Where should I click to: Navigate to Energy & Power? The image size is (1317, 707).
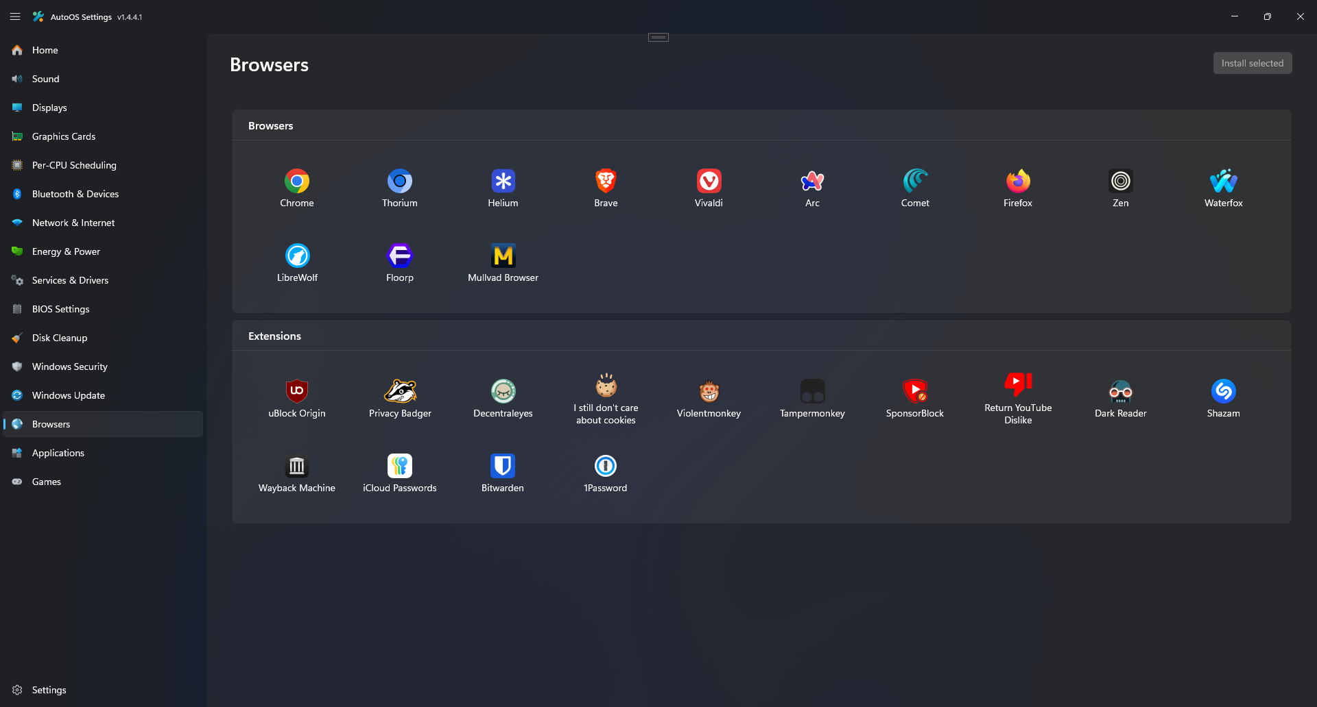[103, 251]
